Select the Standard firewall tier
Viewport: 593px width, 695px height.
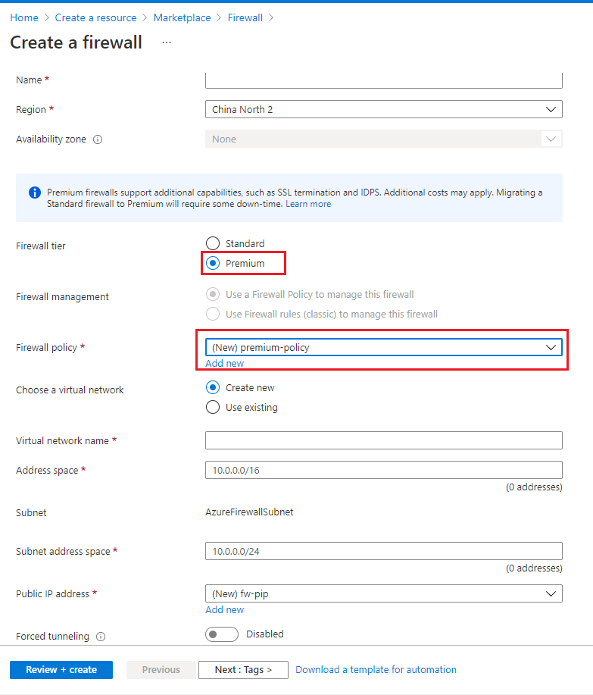pyautogui.click(x=214, y=244)
